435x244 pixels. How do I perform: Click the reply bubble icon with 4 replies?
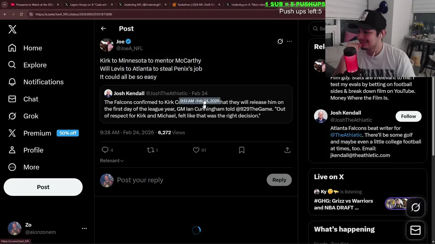(x=105, y=150)
